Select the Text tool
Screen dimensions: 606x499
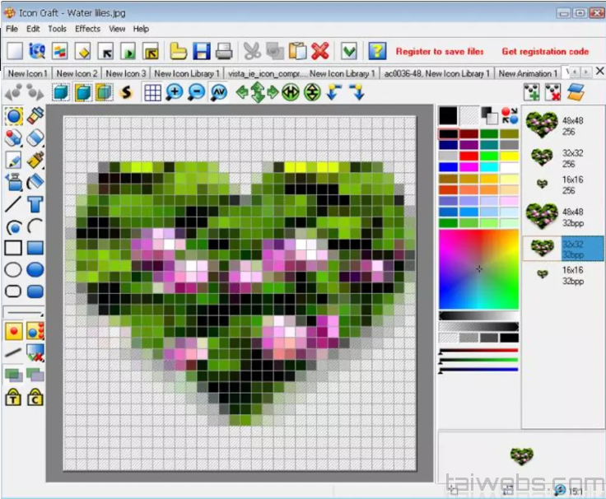coord(35,204)
